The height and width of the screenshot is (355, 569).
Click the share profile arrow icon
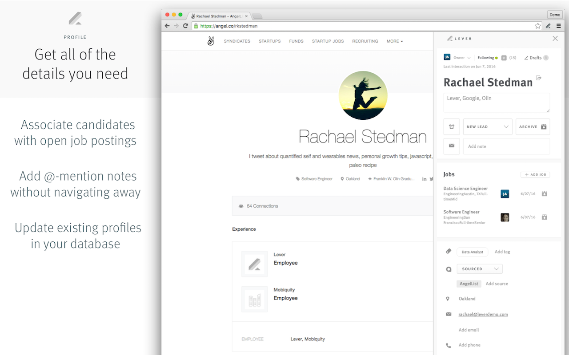click(539, 78)
